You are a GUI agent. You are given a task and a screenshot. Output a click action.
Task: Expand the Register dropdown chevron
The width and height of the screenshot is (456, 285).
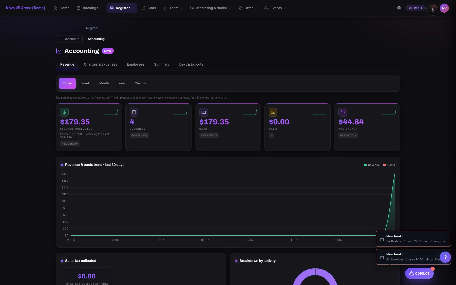[x=133, y=8]
